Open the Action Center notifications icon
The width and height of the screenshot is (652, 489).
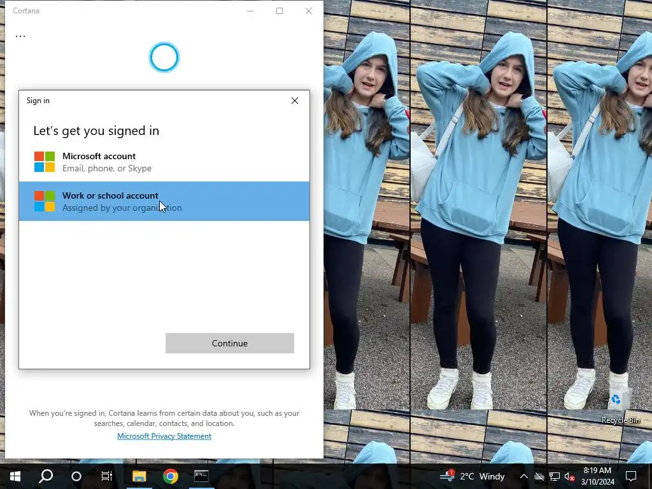click(x=631, y=476)
